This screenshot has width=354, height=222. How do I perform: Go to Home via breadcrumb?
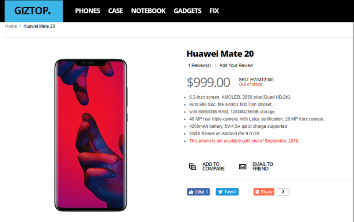pyautogui.click(x=11, y=26)
